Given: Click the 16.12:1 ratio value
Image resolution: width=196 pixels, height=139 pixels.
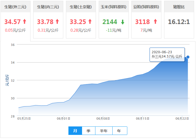Looking at the screenshot, I should point(179,22).
